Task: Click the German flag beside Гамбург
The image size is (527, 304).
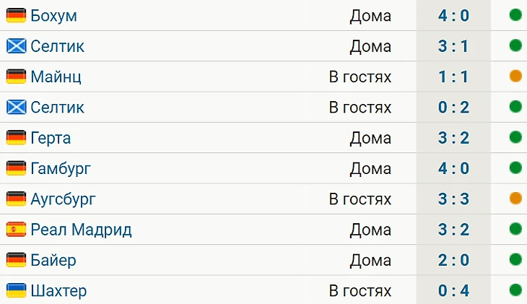Action: coord(16,168)
